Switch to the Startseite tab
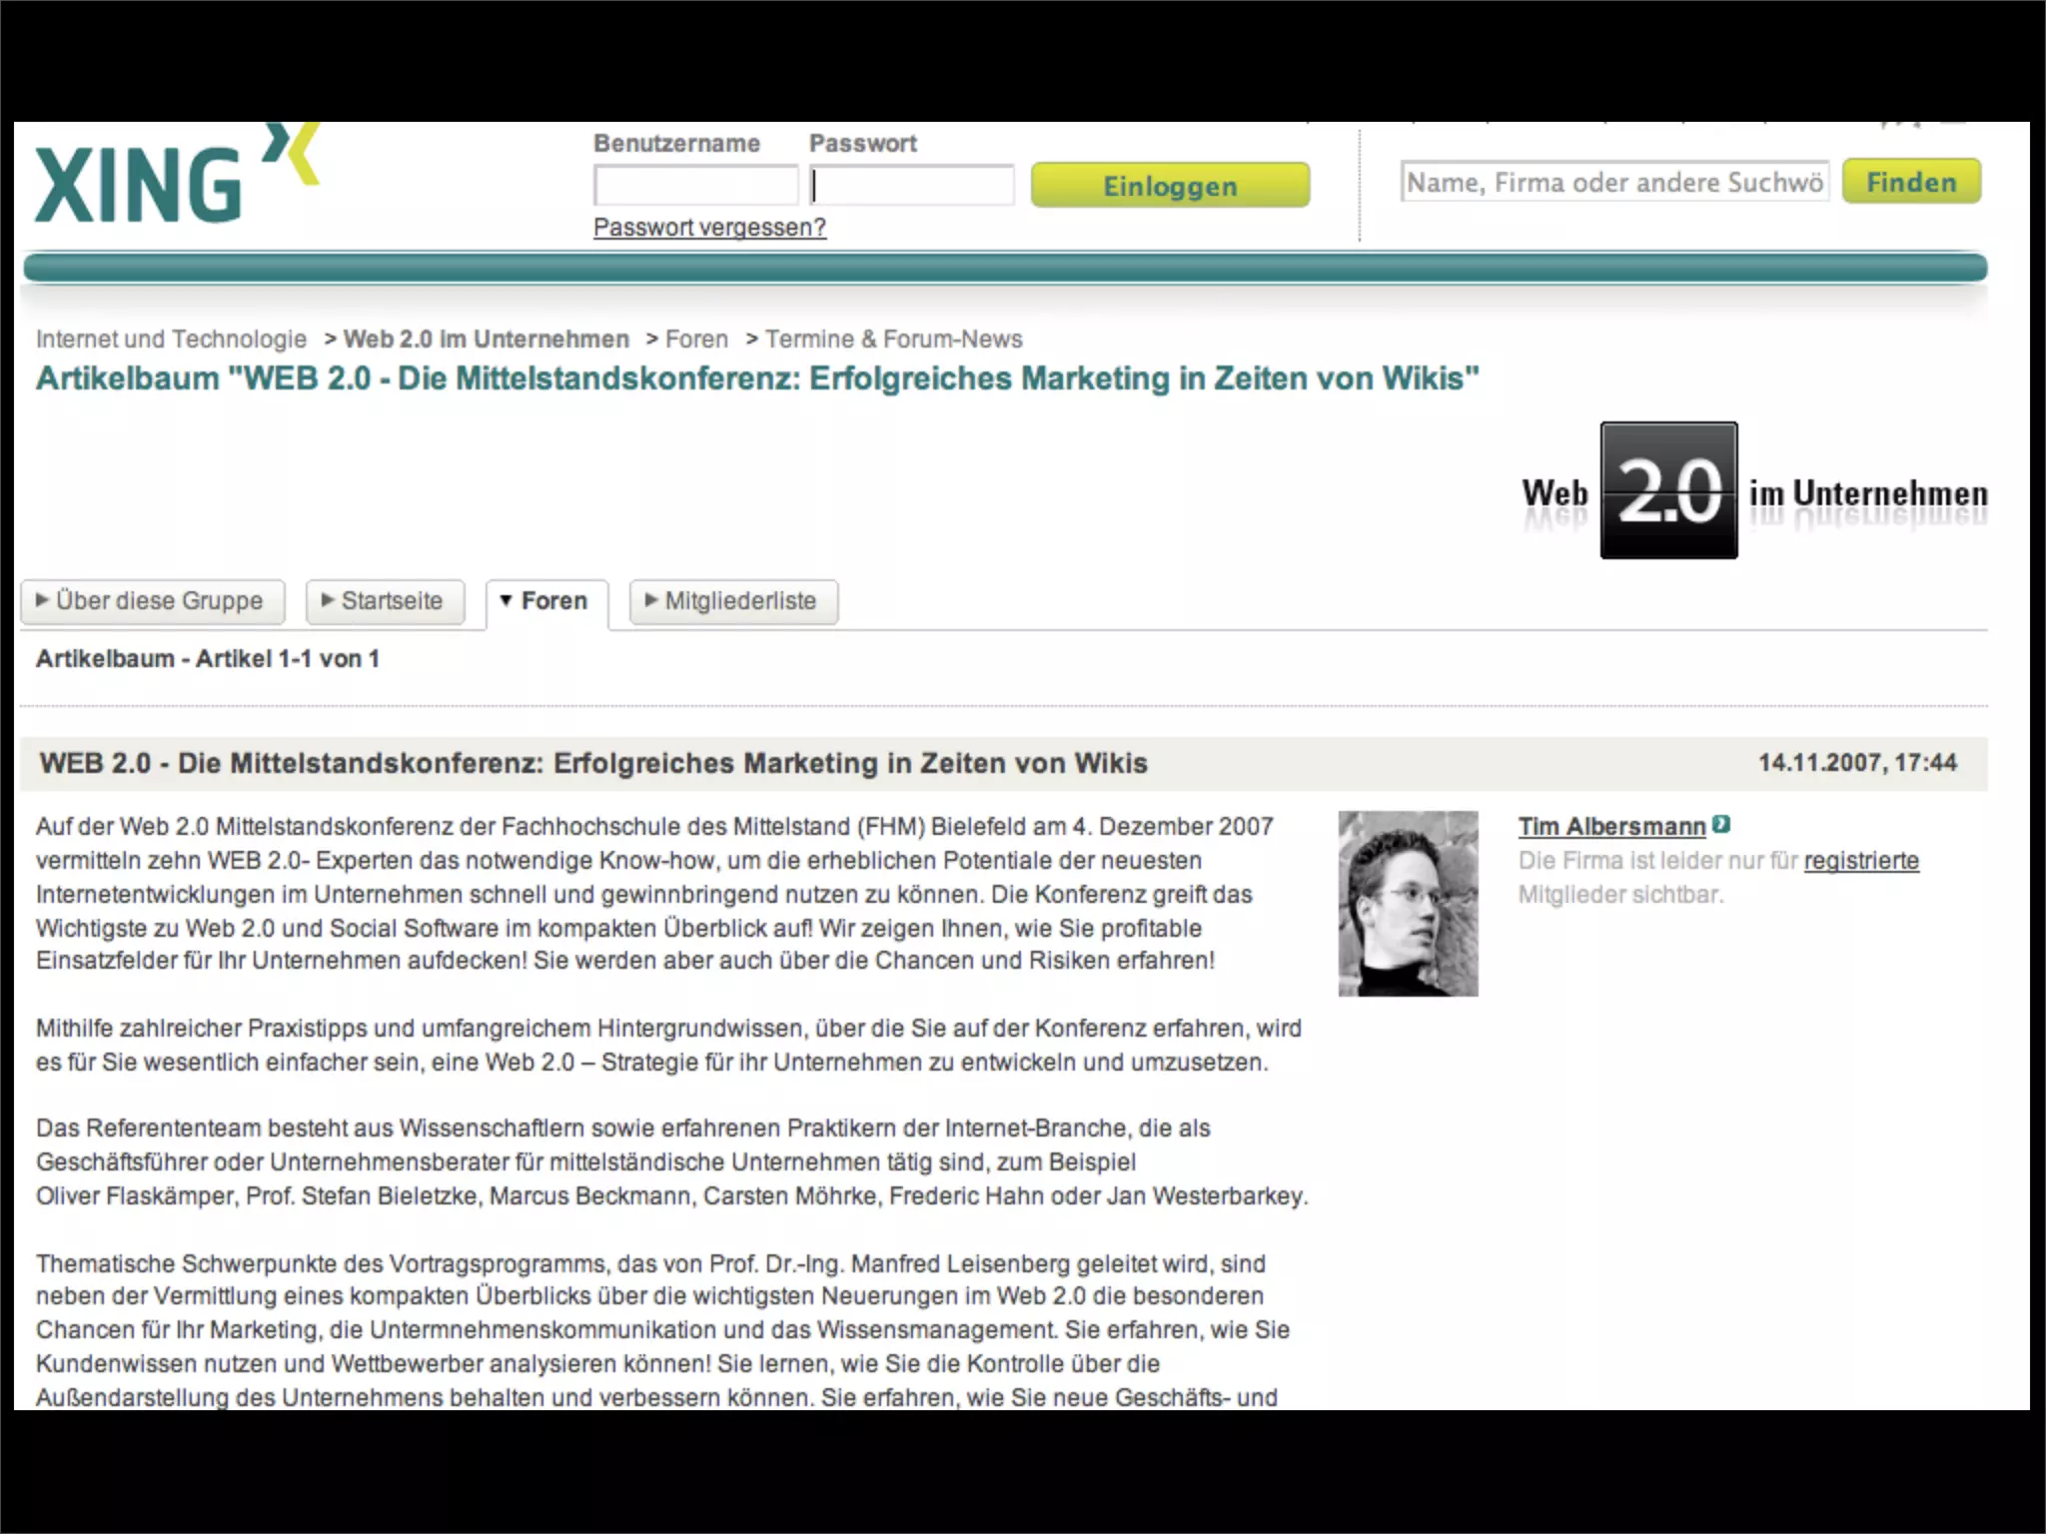 [x=386, y=601]
